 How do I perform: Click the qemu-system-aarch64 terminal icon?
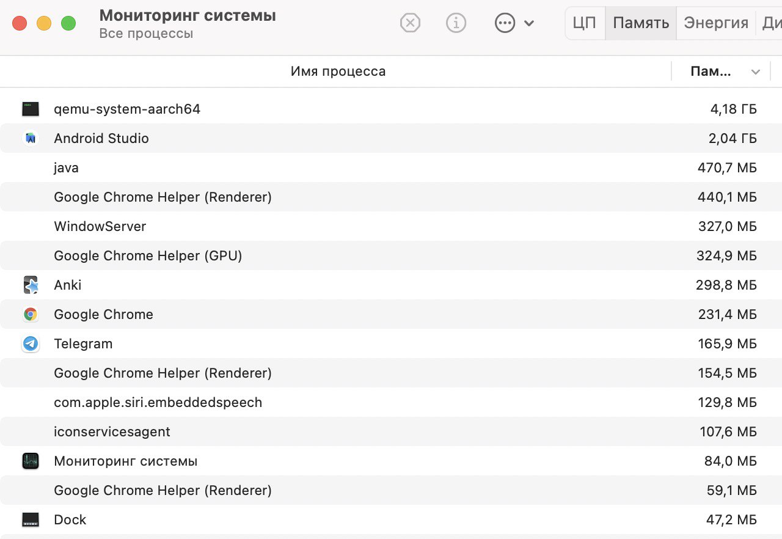pos(31,109)
